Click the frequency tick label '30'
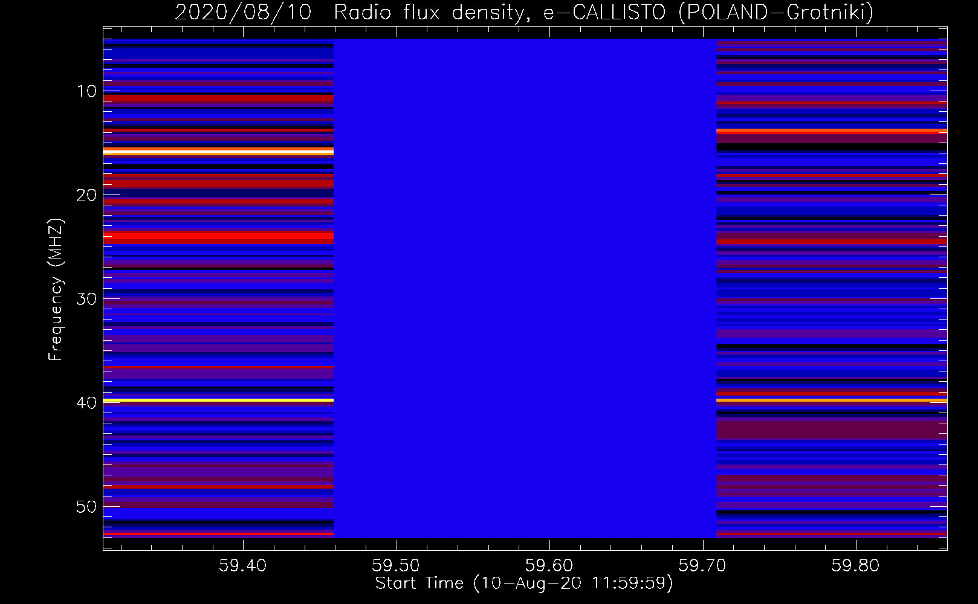This screenshot has width=978, height=604. pos(87,299)
